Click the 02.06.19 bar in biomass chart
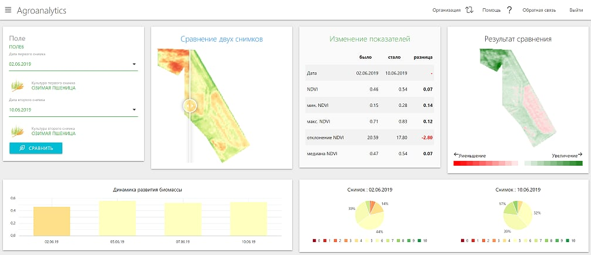Image resolution: width=591 pixels, height=255 pixels. click(x=52, y=221)
